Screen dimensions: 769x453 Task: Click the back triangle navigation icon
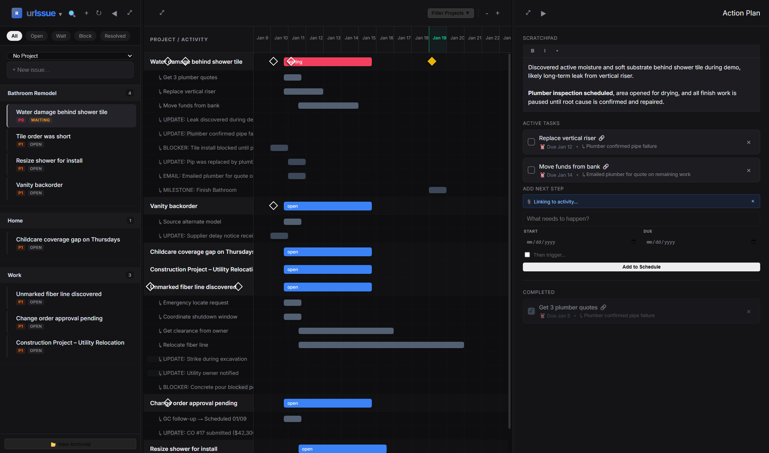click(114, 13)
